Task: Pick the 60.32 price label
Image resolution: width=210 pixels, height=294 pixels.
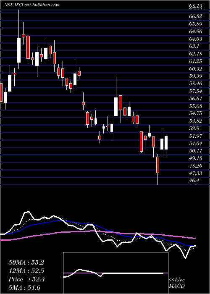Action: [x=196, y=68]
